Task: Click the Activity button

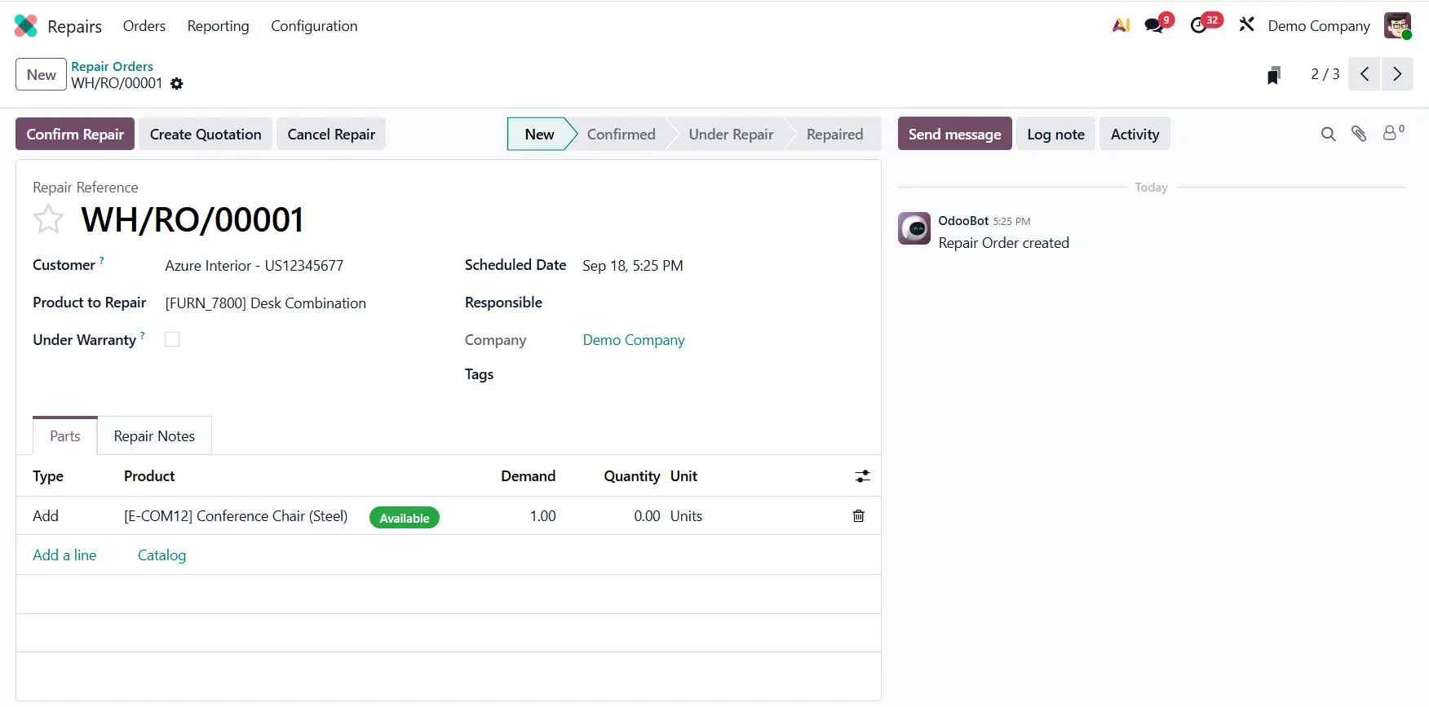Action: click(1135, 134)
